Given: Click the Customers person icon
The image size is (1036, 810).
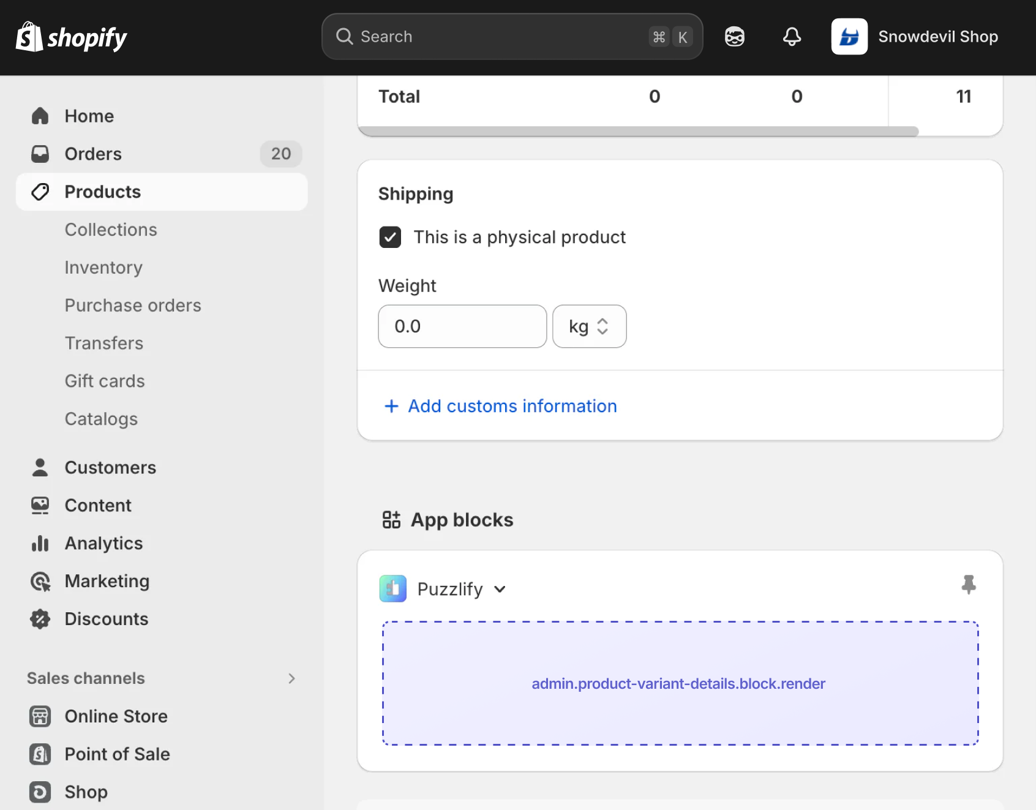Looking at the screenshot, I should tap(40, 467).
